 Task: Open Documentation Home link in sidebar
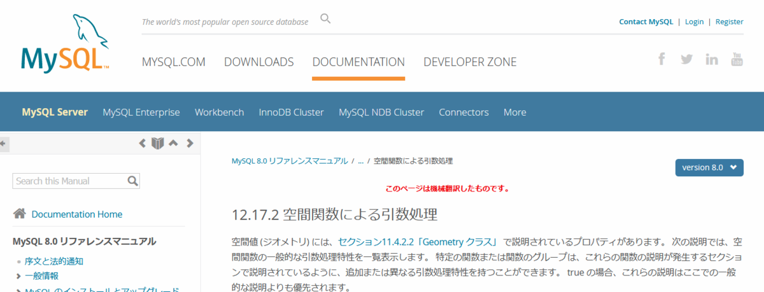77,214
